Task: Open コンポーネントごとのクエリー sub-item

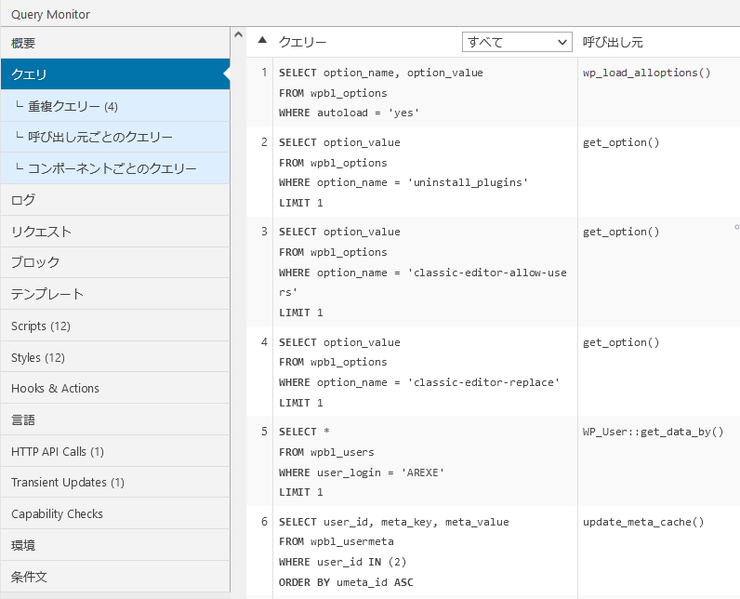Action: 112,168
